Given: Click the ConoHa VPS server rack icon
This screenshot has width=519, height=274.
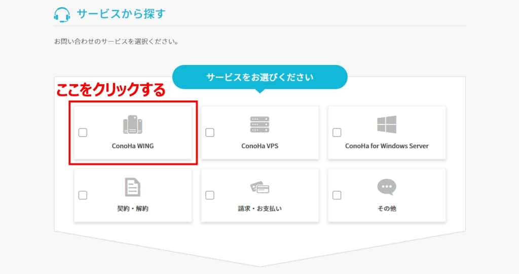Looking at the screenshot, I should (x=260, y=125).
